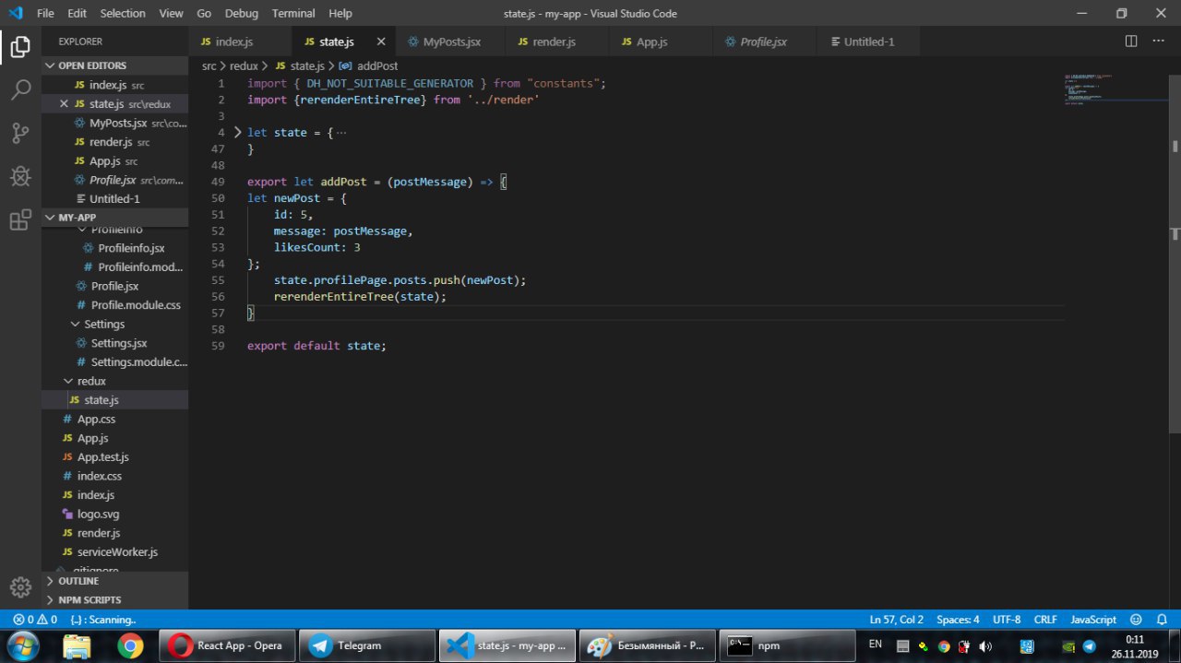Click the CRLF line ending selector
Image resolution: width=1181 pixels, height=663 pixels.
click(1045, 620)
